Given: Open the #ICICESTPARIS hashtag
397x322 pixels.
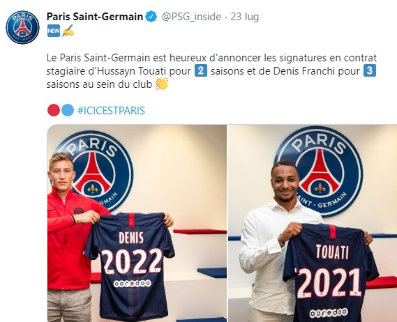Looking at the screenshot, I should point(111,111).
